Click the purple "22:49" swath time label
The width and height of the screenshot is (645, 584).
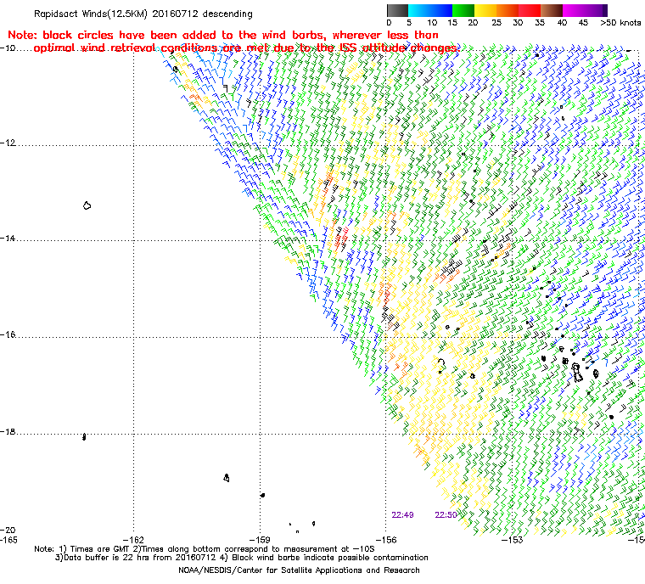[403, 515]
